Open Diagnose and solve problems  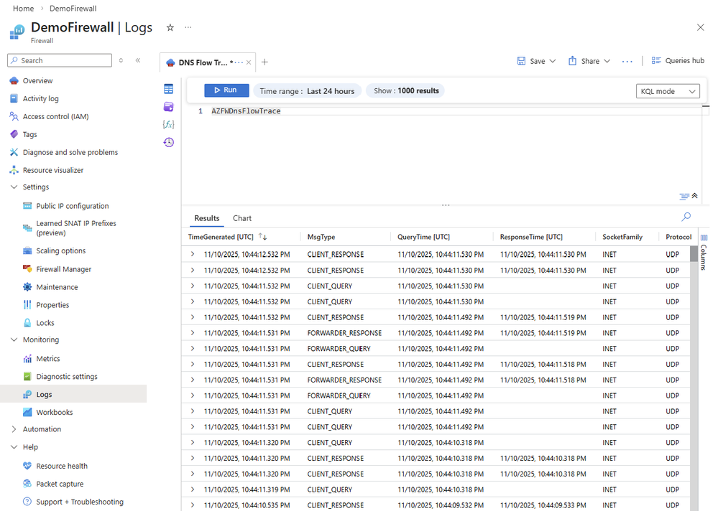tap(70, 152)
